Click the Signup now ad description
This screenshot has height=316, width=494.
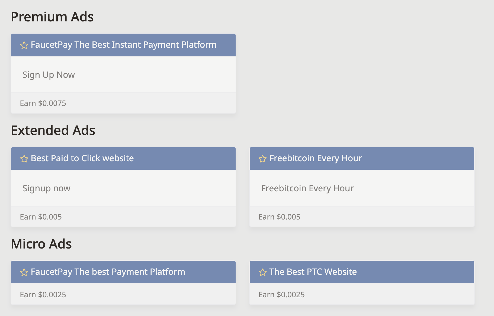(46, 188)
